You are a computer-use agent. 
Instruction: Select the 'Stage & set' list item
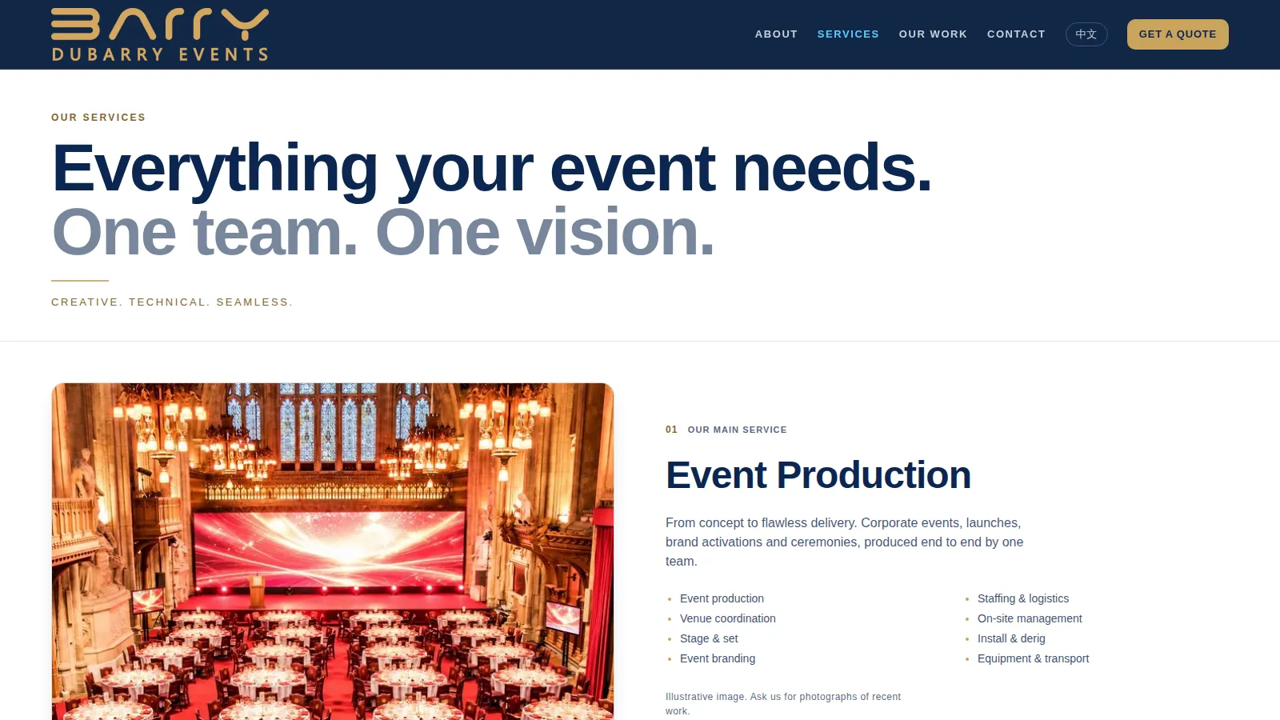coord(709,638)
